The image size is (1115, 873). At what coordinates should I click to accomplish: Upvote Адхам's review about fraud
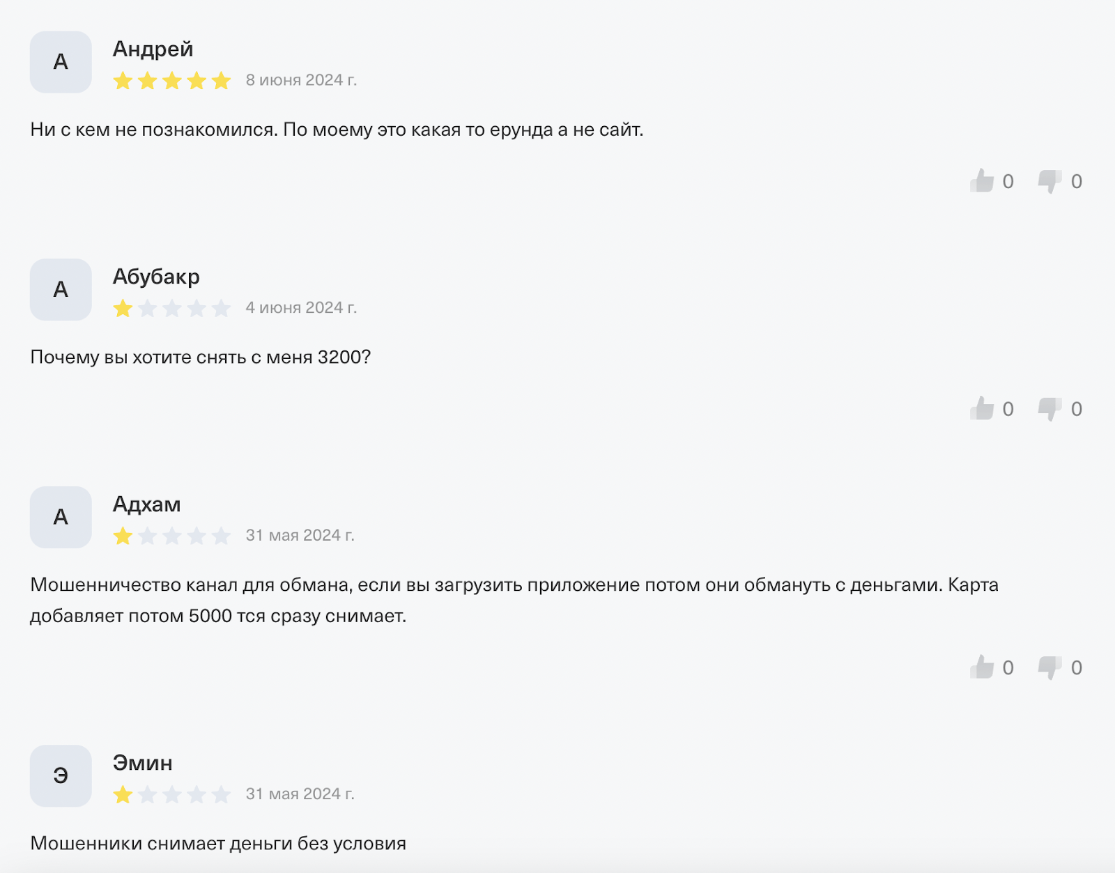982,667
